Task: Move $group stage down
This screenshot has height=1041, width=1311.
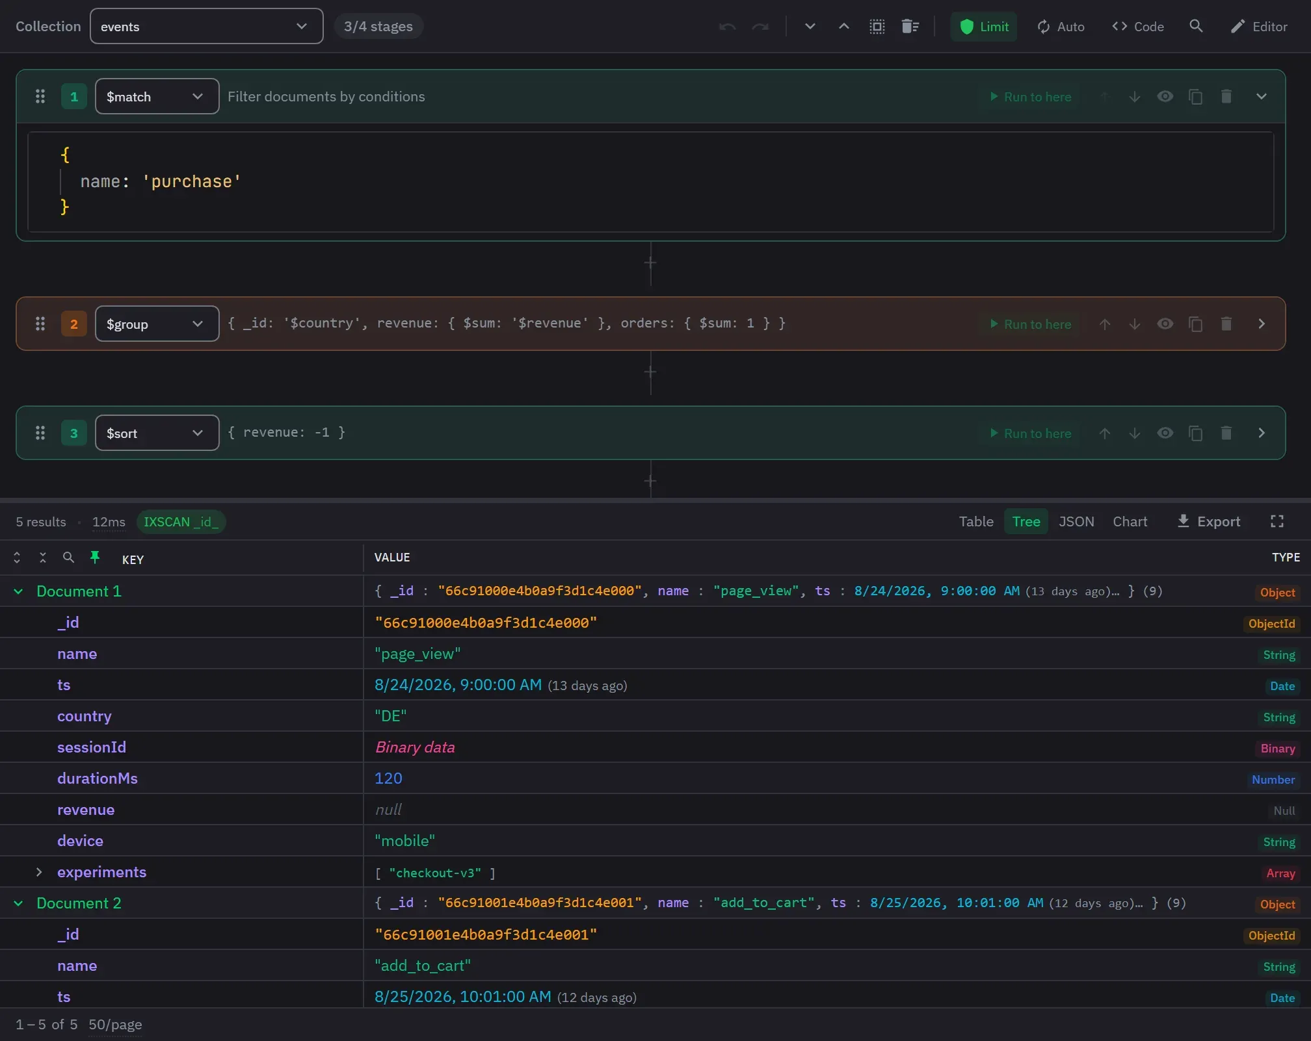Action: coord(1134,324)
